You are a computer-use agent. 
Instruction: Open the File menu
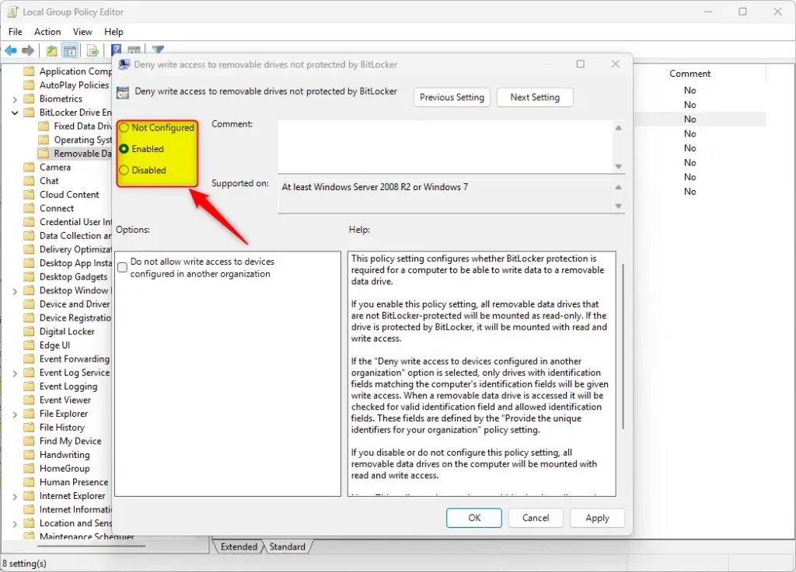[16, 31]
